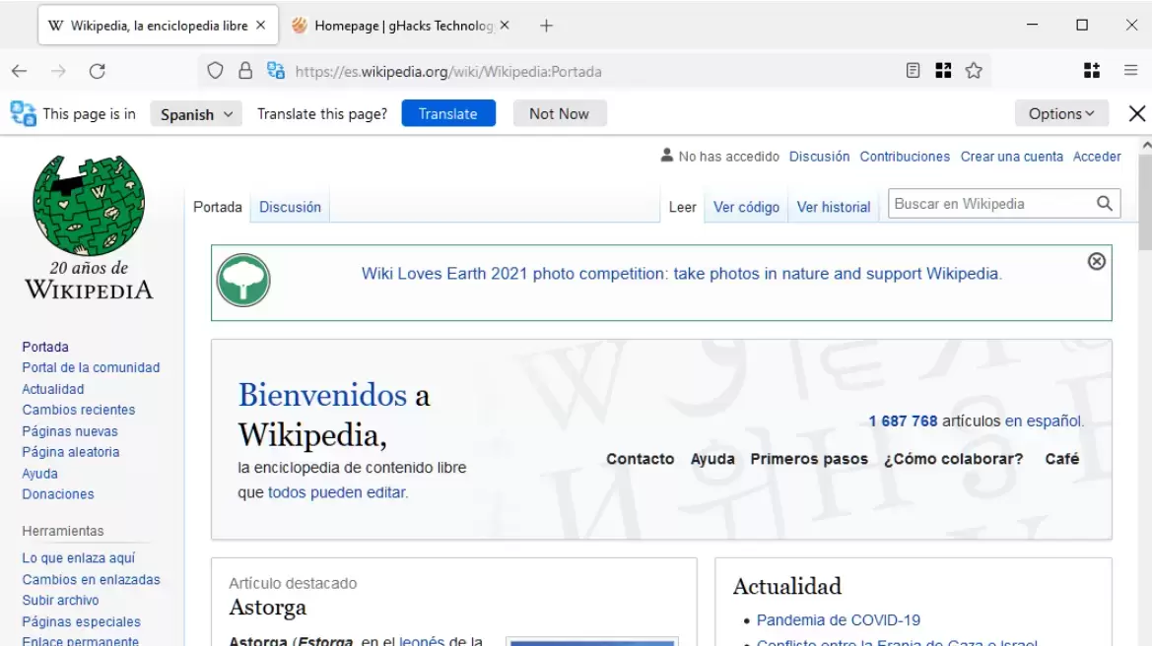Viewport: 1152px width, 646px height.
Task: Open the extensions icon in toolbar
Action: (1092, 71)
